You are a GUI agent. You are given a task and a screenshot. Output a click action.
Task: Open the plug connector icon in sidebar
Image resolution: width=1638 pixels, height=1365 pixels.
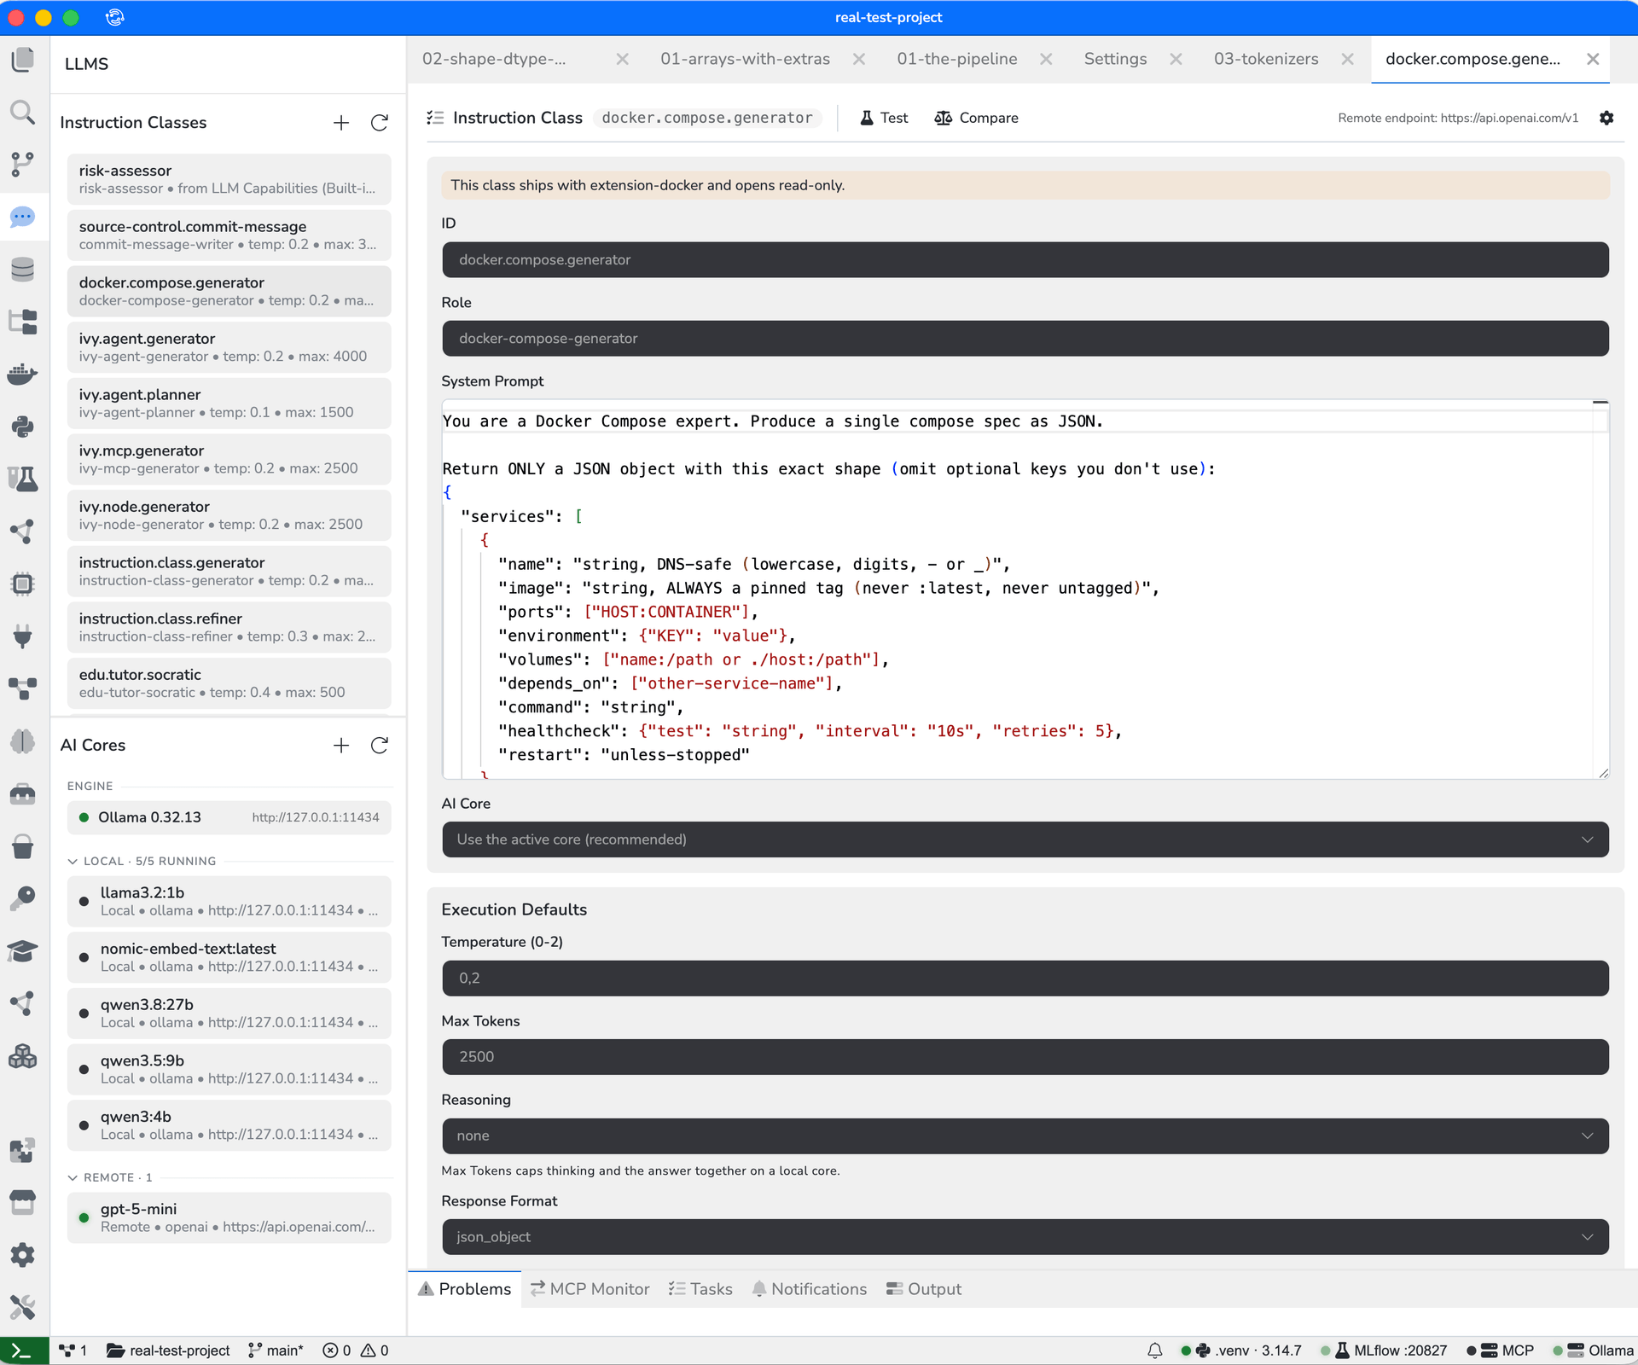(23, 636)
